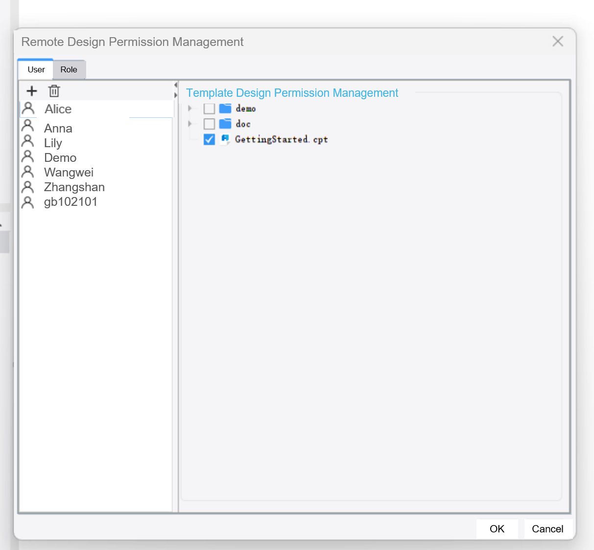Switch to the Role tab
This screenshot has height=550, width=594.
pos(69,69)
